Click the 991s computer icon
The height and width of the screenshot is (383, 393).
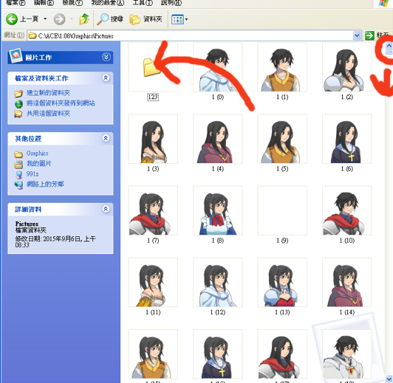coord(18,175)
